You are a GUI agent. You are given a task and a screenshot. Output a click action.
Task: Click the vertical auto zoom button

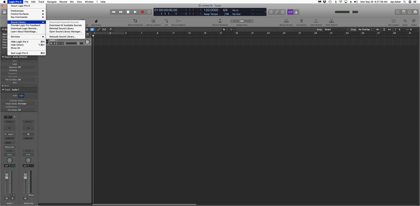click(x=384, y=29)
